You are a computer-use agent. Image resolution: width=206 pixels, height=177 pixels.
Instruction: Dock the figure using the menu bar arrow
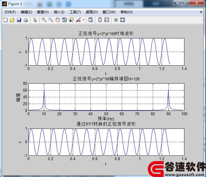tap(201, 12)
